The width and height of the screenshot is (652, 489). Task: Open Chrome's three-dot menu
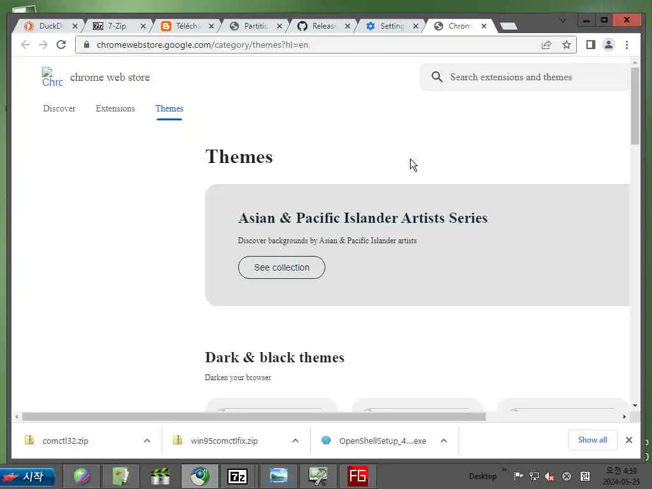click(x=627, y=45)
